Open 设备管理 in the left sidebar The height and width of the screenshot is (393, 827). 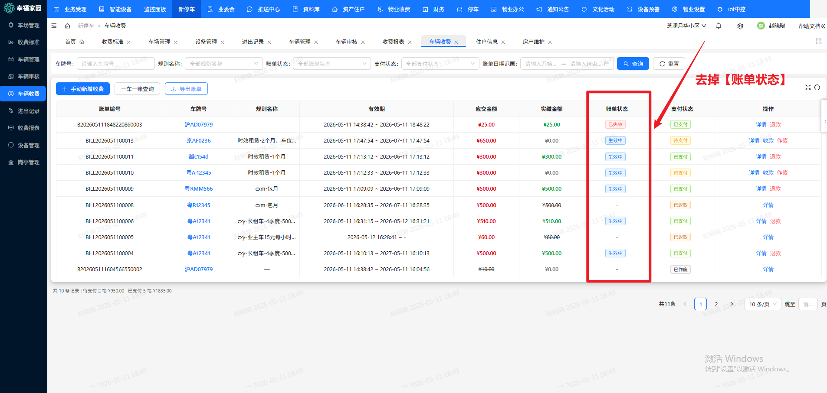tap(24, 146)
